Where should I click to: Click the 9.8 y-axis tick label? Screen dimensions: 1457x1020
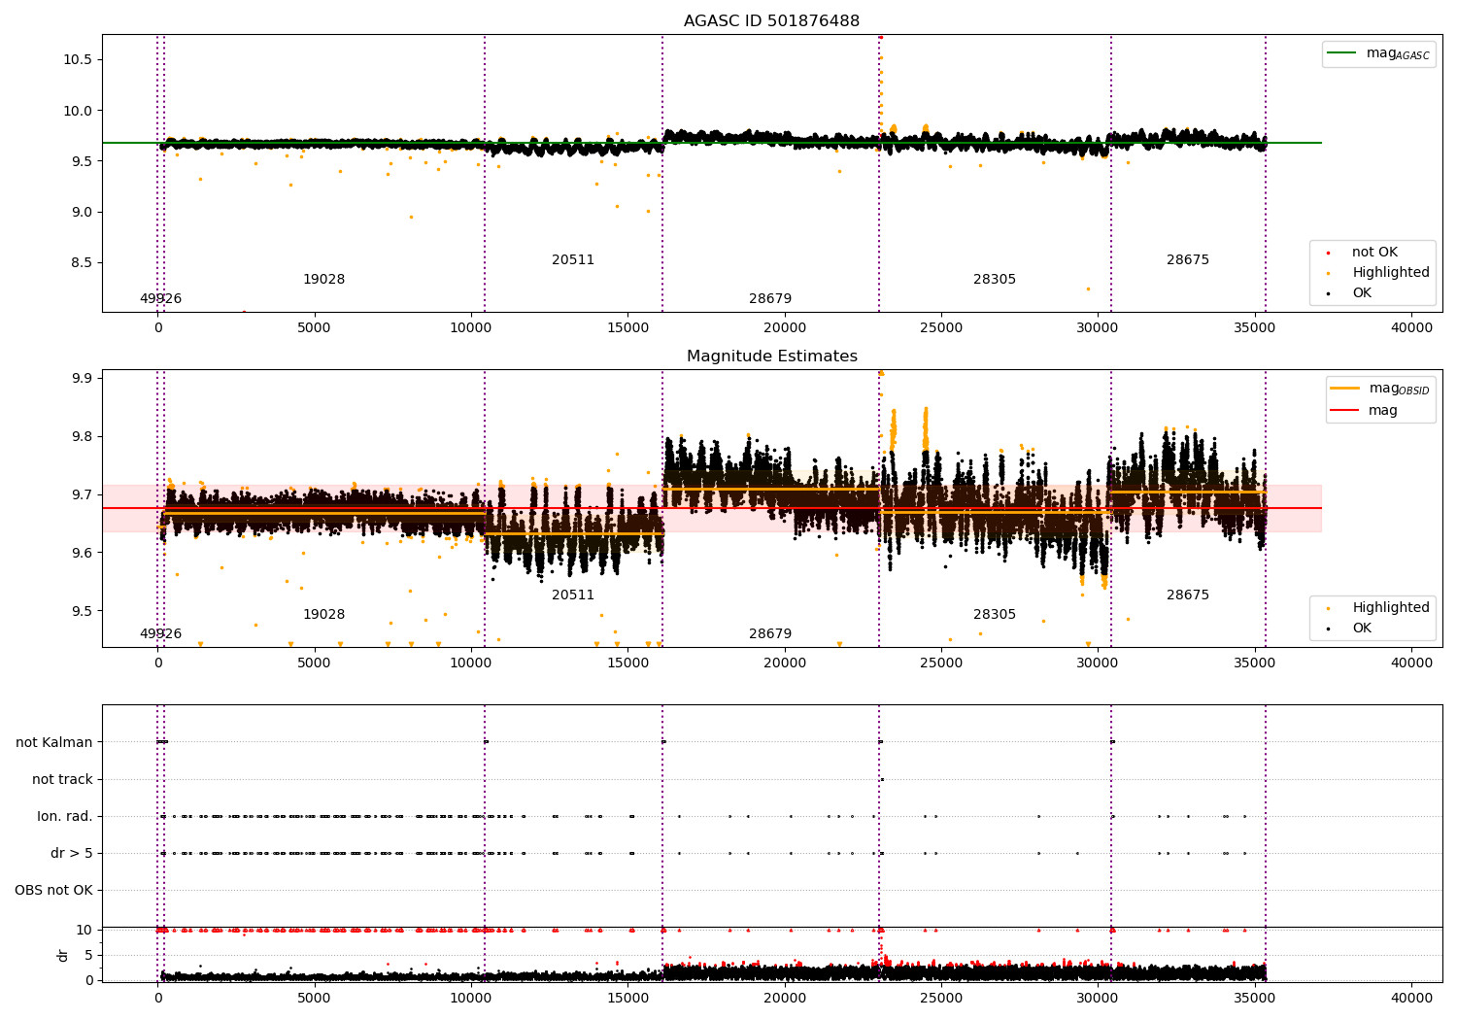click(82, 436)
